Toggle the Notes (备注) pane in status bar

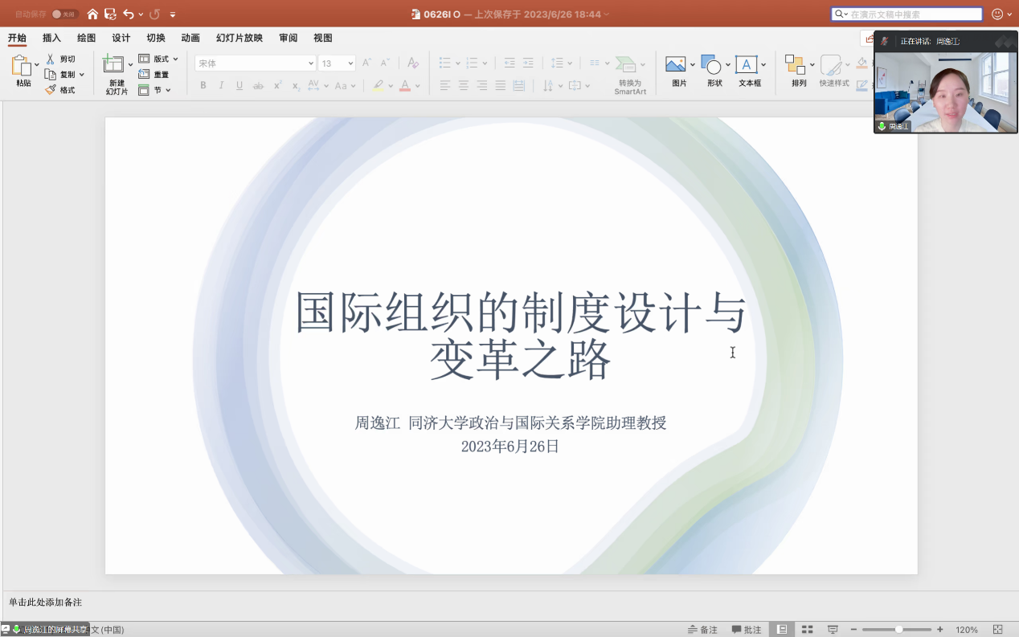pos(702,630)
